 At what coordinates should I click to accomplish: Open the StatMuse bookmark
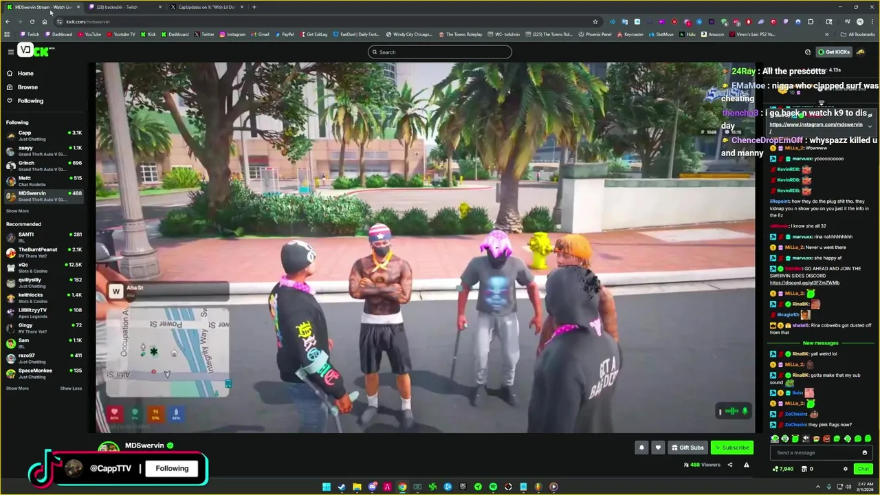tap(661, 34)
